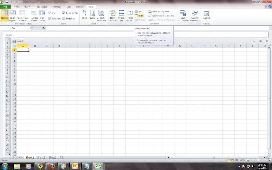Viewport: 272px width, 170px height.
Task: Switch to Sheet2 tab
Action: (41, 158)
